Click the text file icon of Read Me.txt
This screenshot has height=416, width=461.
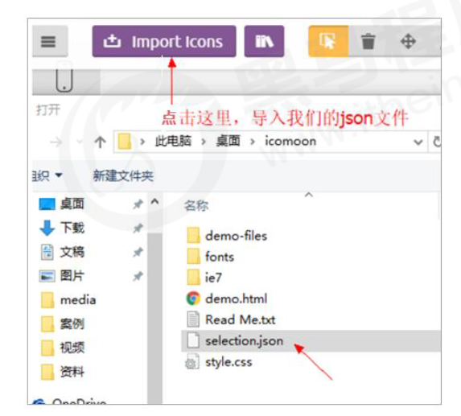coord(193,319)
